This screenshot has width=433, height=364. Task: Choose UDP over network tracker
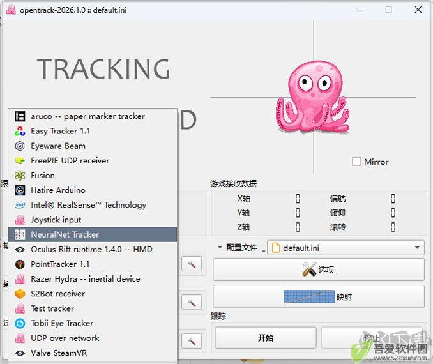(x=93, y=338)
